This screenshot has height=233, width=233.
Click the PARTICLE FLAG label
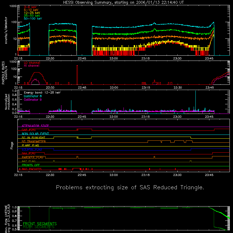tap(33, 157)
